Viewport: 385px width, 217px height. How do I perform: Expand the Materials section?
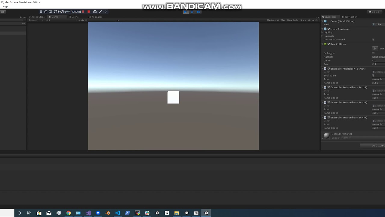click(x=322, y=36)
